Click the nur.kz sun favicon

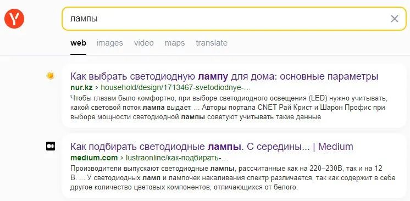tap(51, 76)
